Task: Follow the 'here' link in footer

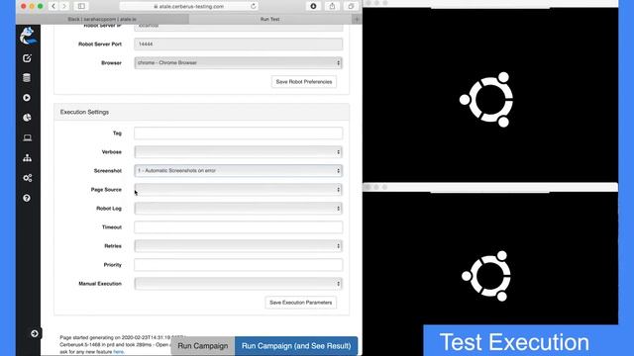Action: [118, 352]
